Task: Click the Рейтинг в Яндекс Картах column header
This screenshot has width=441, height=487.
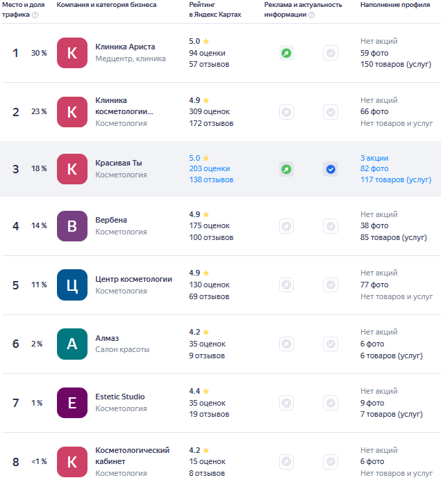Action: [215, 10]
